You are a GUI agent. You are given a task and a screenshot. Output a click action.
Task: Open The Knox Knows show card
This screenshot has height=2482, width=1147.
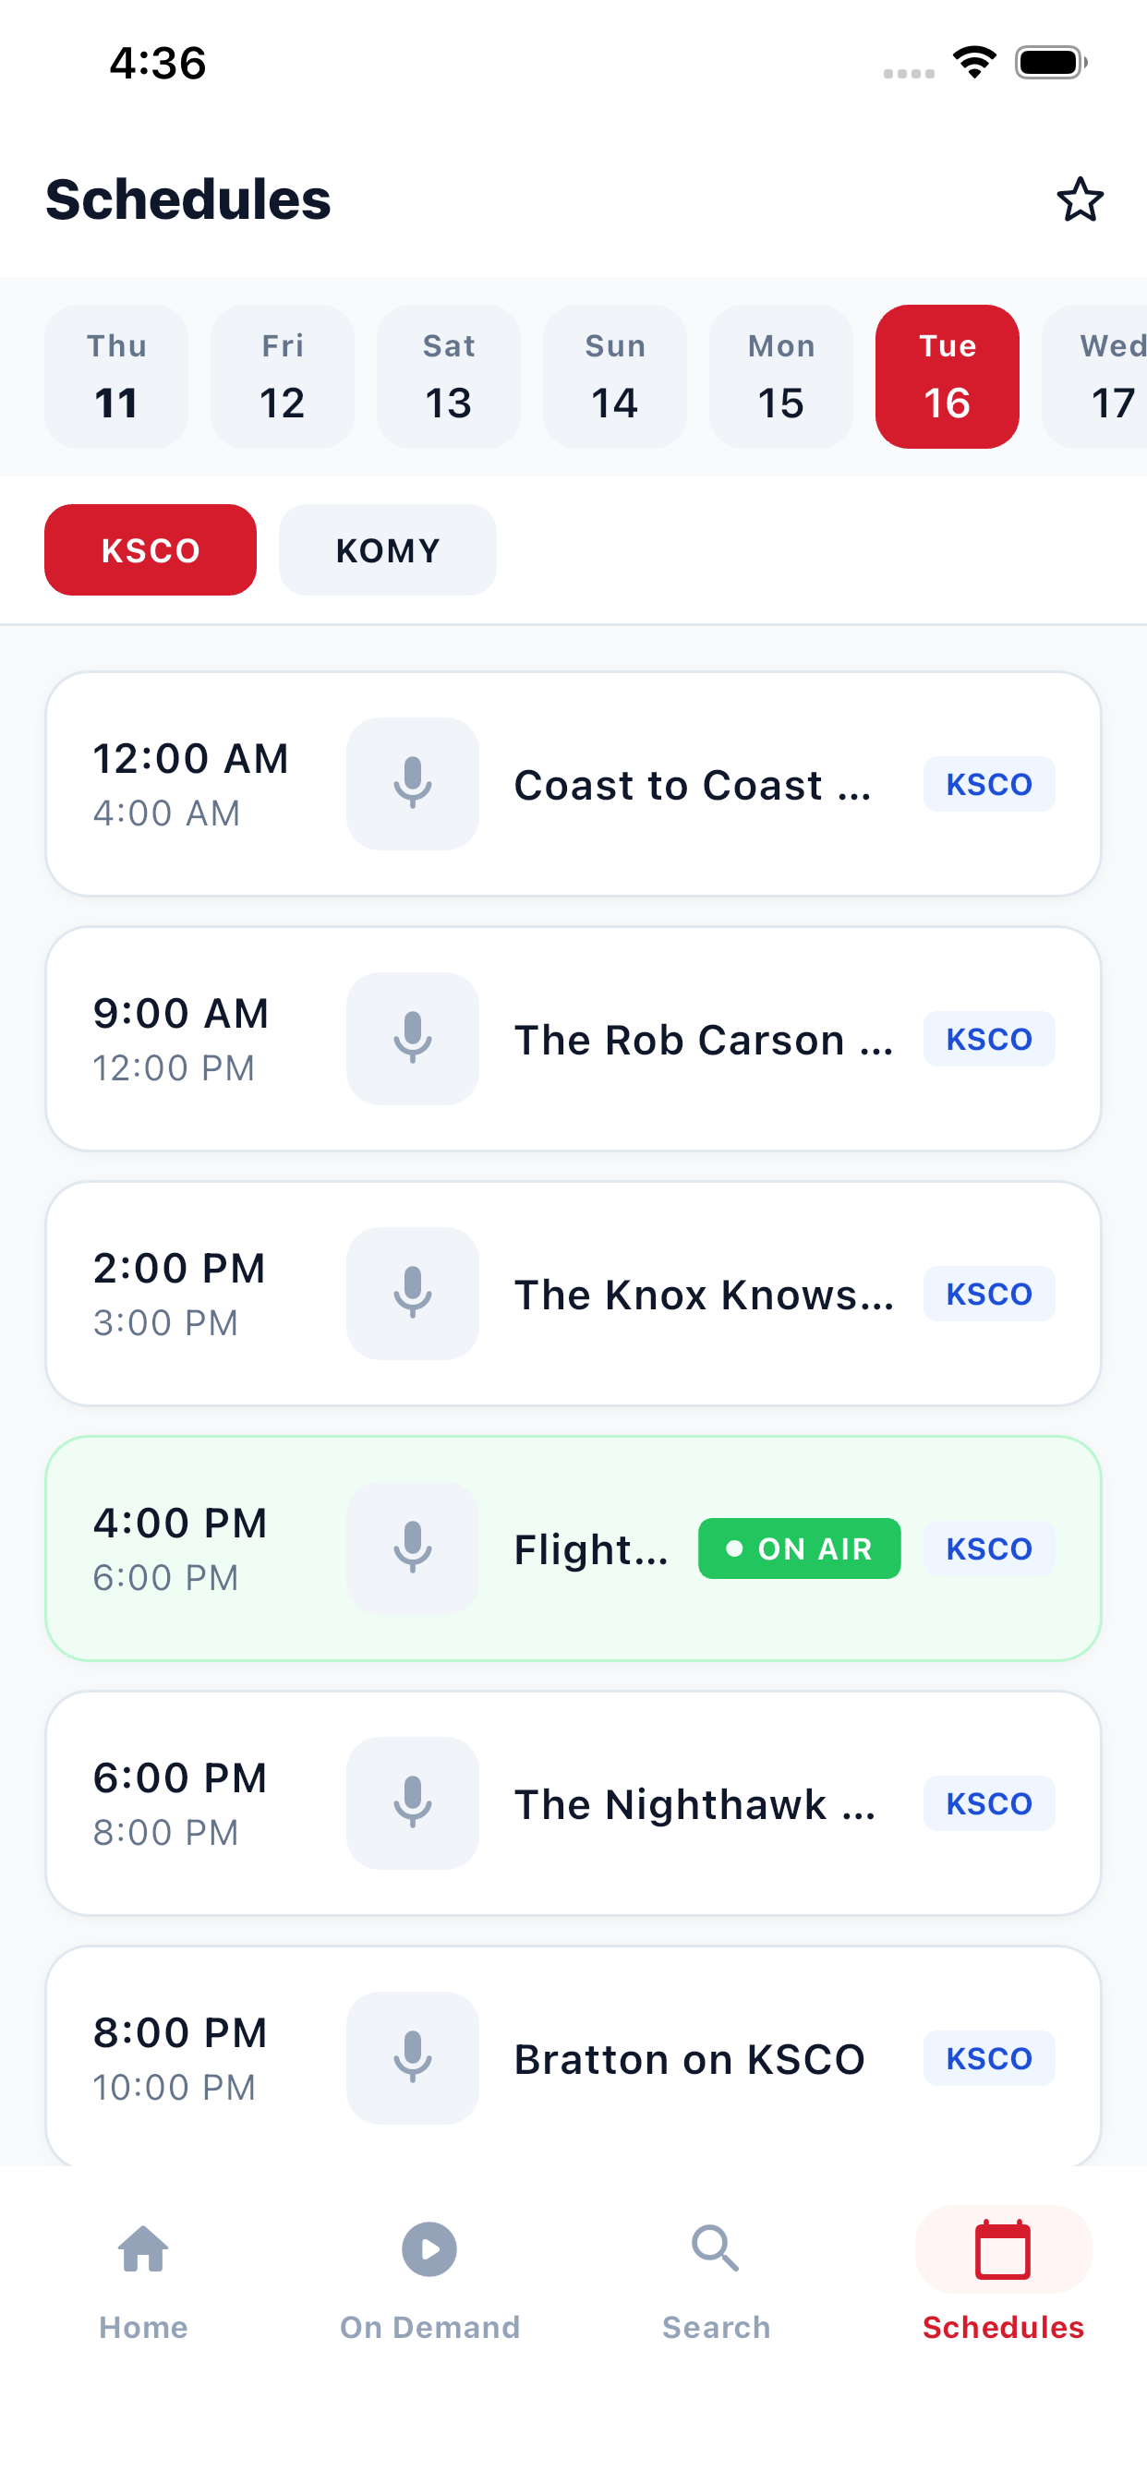click(573, 1293)
